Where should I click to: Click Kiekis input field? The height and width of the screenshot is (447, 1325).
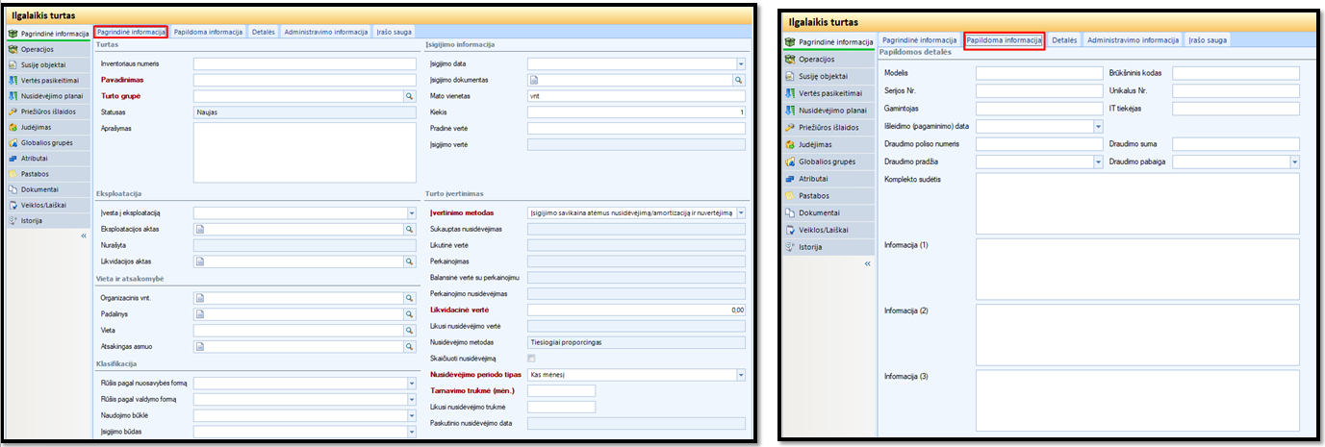coord(637,112)
